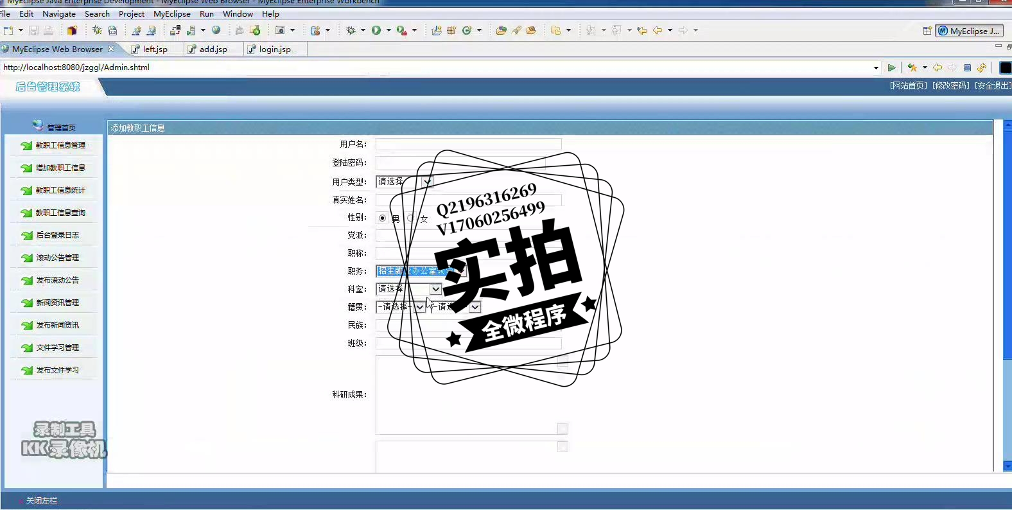Viewport: 1012px width, 510px height.
Task: Launch the Debug bug icon
Action: click(x=351, y=30)
